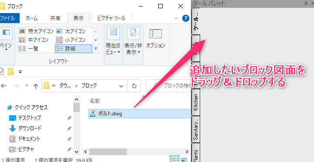The image size is (314, 162).
Task: Click file list horizontal scroll right arrow
Action: pyautogui.click(x=187, y=152)
